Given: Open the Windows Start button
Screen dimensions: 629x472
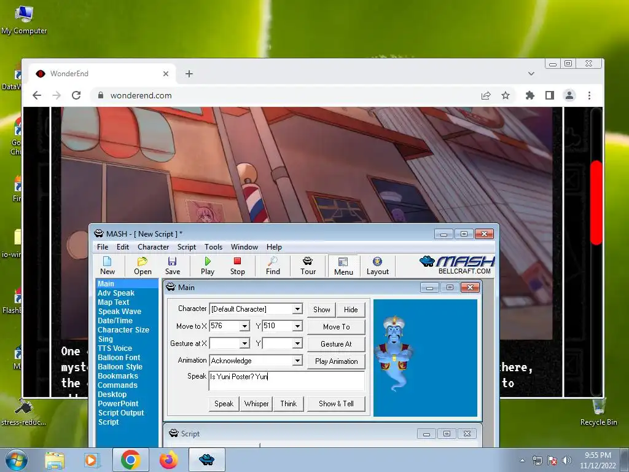Looking at the screenshot, I should (x=17, y=460).
